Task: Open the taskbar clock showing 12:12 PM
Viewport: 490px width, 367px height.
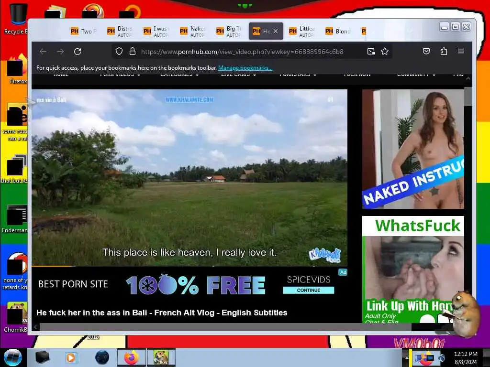Action: click(x=466, y=358)
